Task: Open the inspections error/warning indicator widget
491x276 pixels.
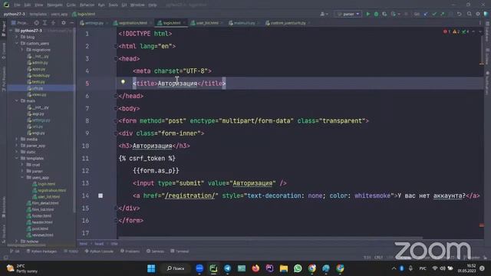Action: [x=456, y=31]
